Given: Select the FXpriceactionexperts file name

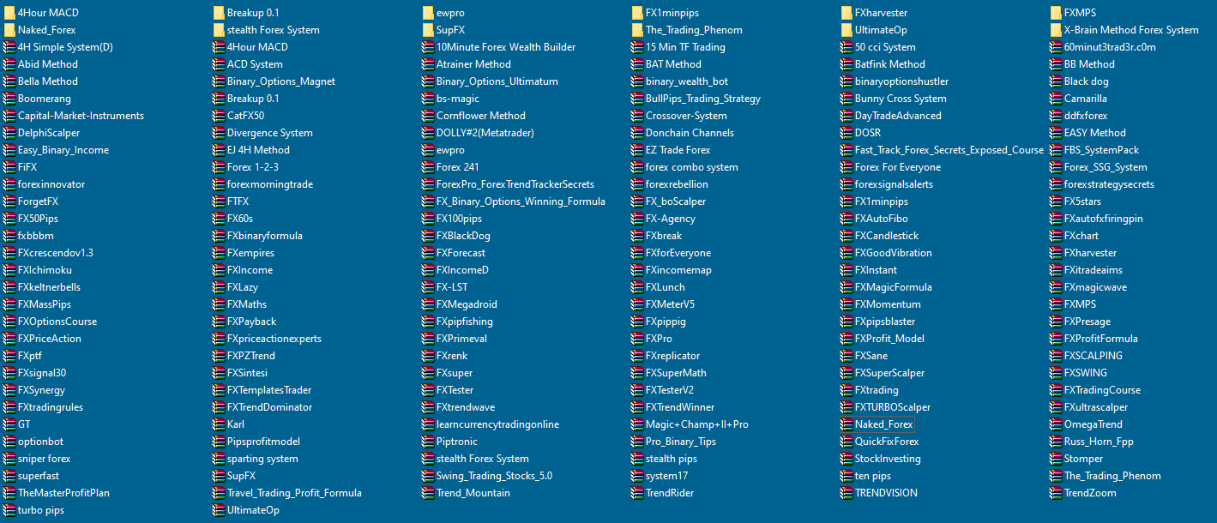Looking at the screenshot, I should click(x=274, y=339).
